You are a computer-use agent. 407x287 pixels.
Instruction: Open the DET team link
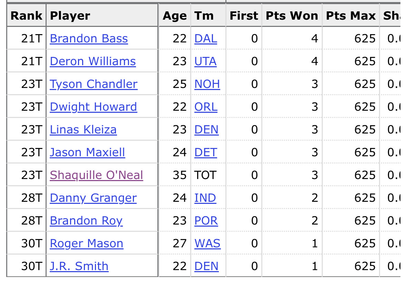[x=206, y=152]
